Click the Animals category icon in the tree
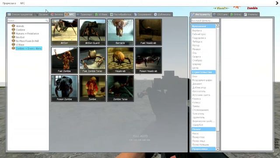 13,26
